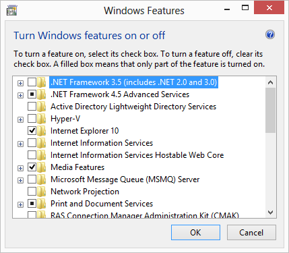Click the Network Projection folder icon
This screenshot has height=253, width=289.
coord(42,192)
